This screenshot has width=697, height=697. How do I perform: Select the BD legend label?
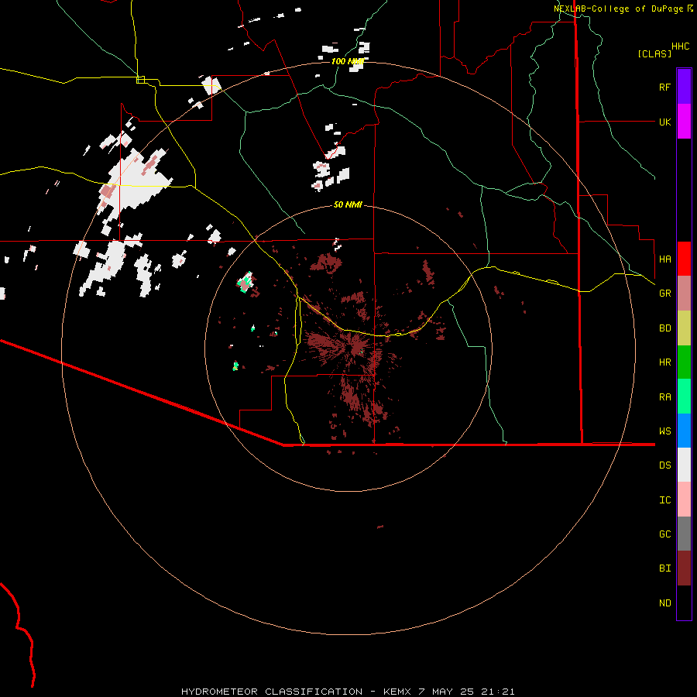(664, 328)
